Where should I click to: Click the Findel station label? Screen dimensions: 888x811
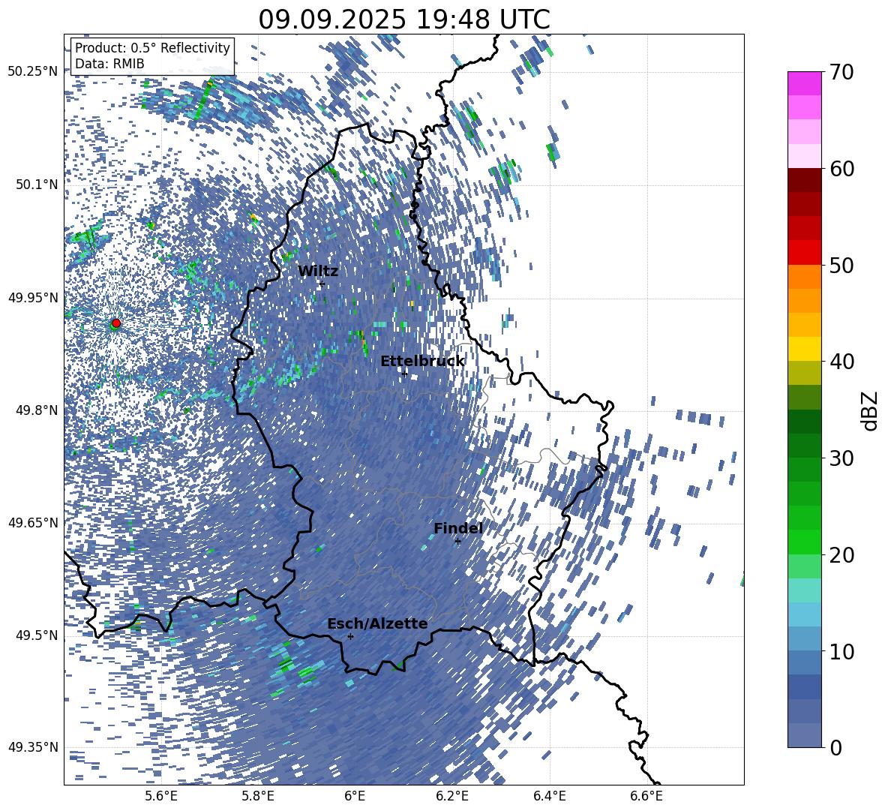pyautogui.click(x=458, y=528)
